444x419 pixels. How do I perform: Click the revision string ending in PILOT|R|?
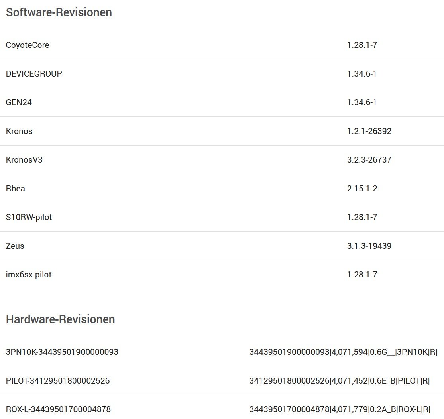pyautogui.click(x=340, y=381)
